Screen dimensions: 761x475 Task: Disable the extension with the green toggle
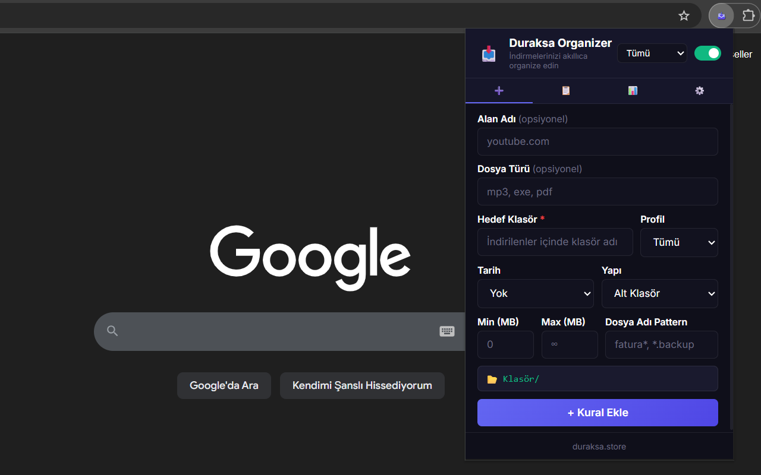coord(707,53)
